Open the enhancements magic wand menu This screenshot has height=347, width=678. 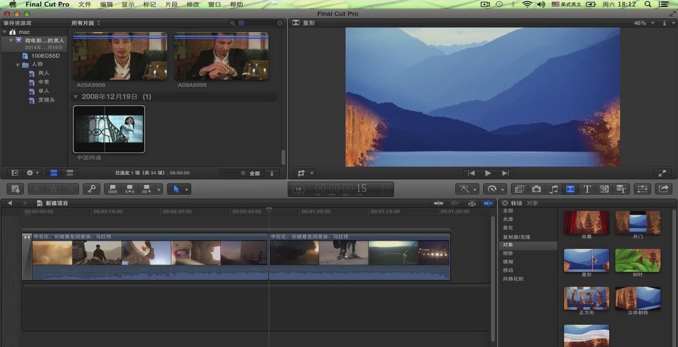[467, 189]
